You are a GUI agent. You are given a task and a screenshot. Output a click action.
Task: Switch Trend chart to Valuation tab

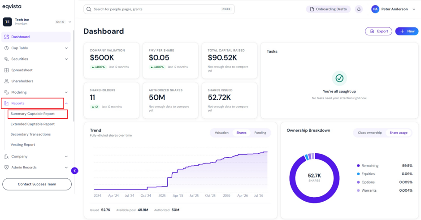click(221, 133)
